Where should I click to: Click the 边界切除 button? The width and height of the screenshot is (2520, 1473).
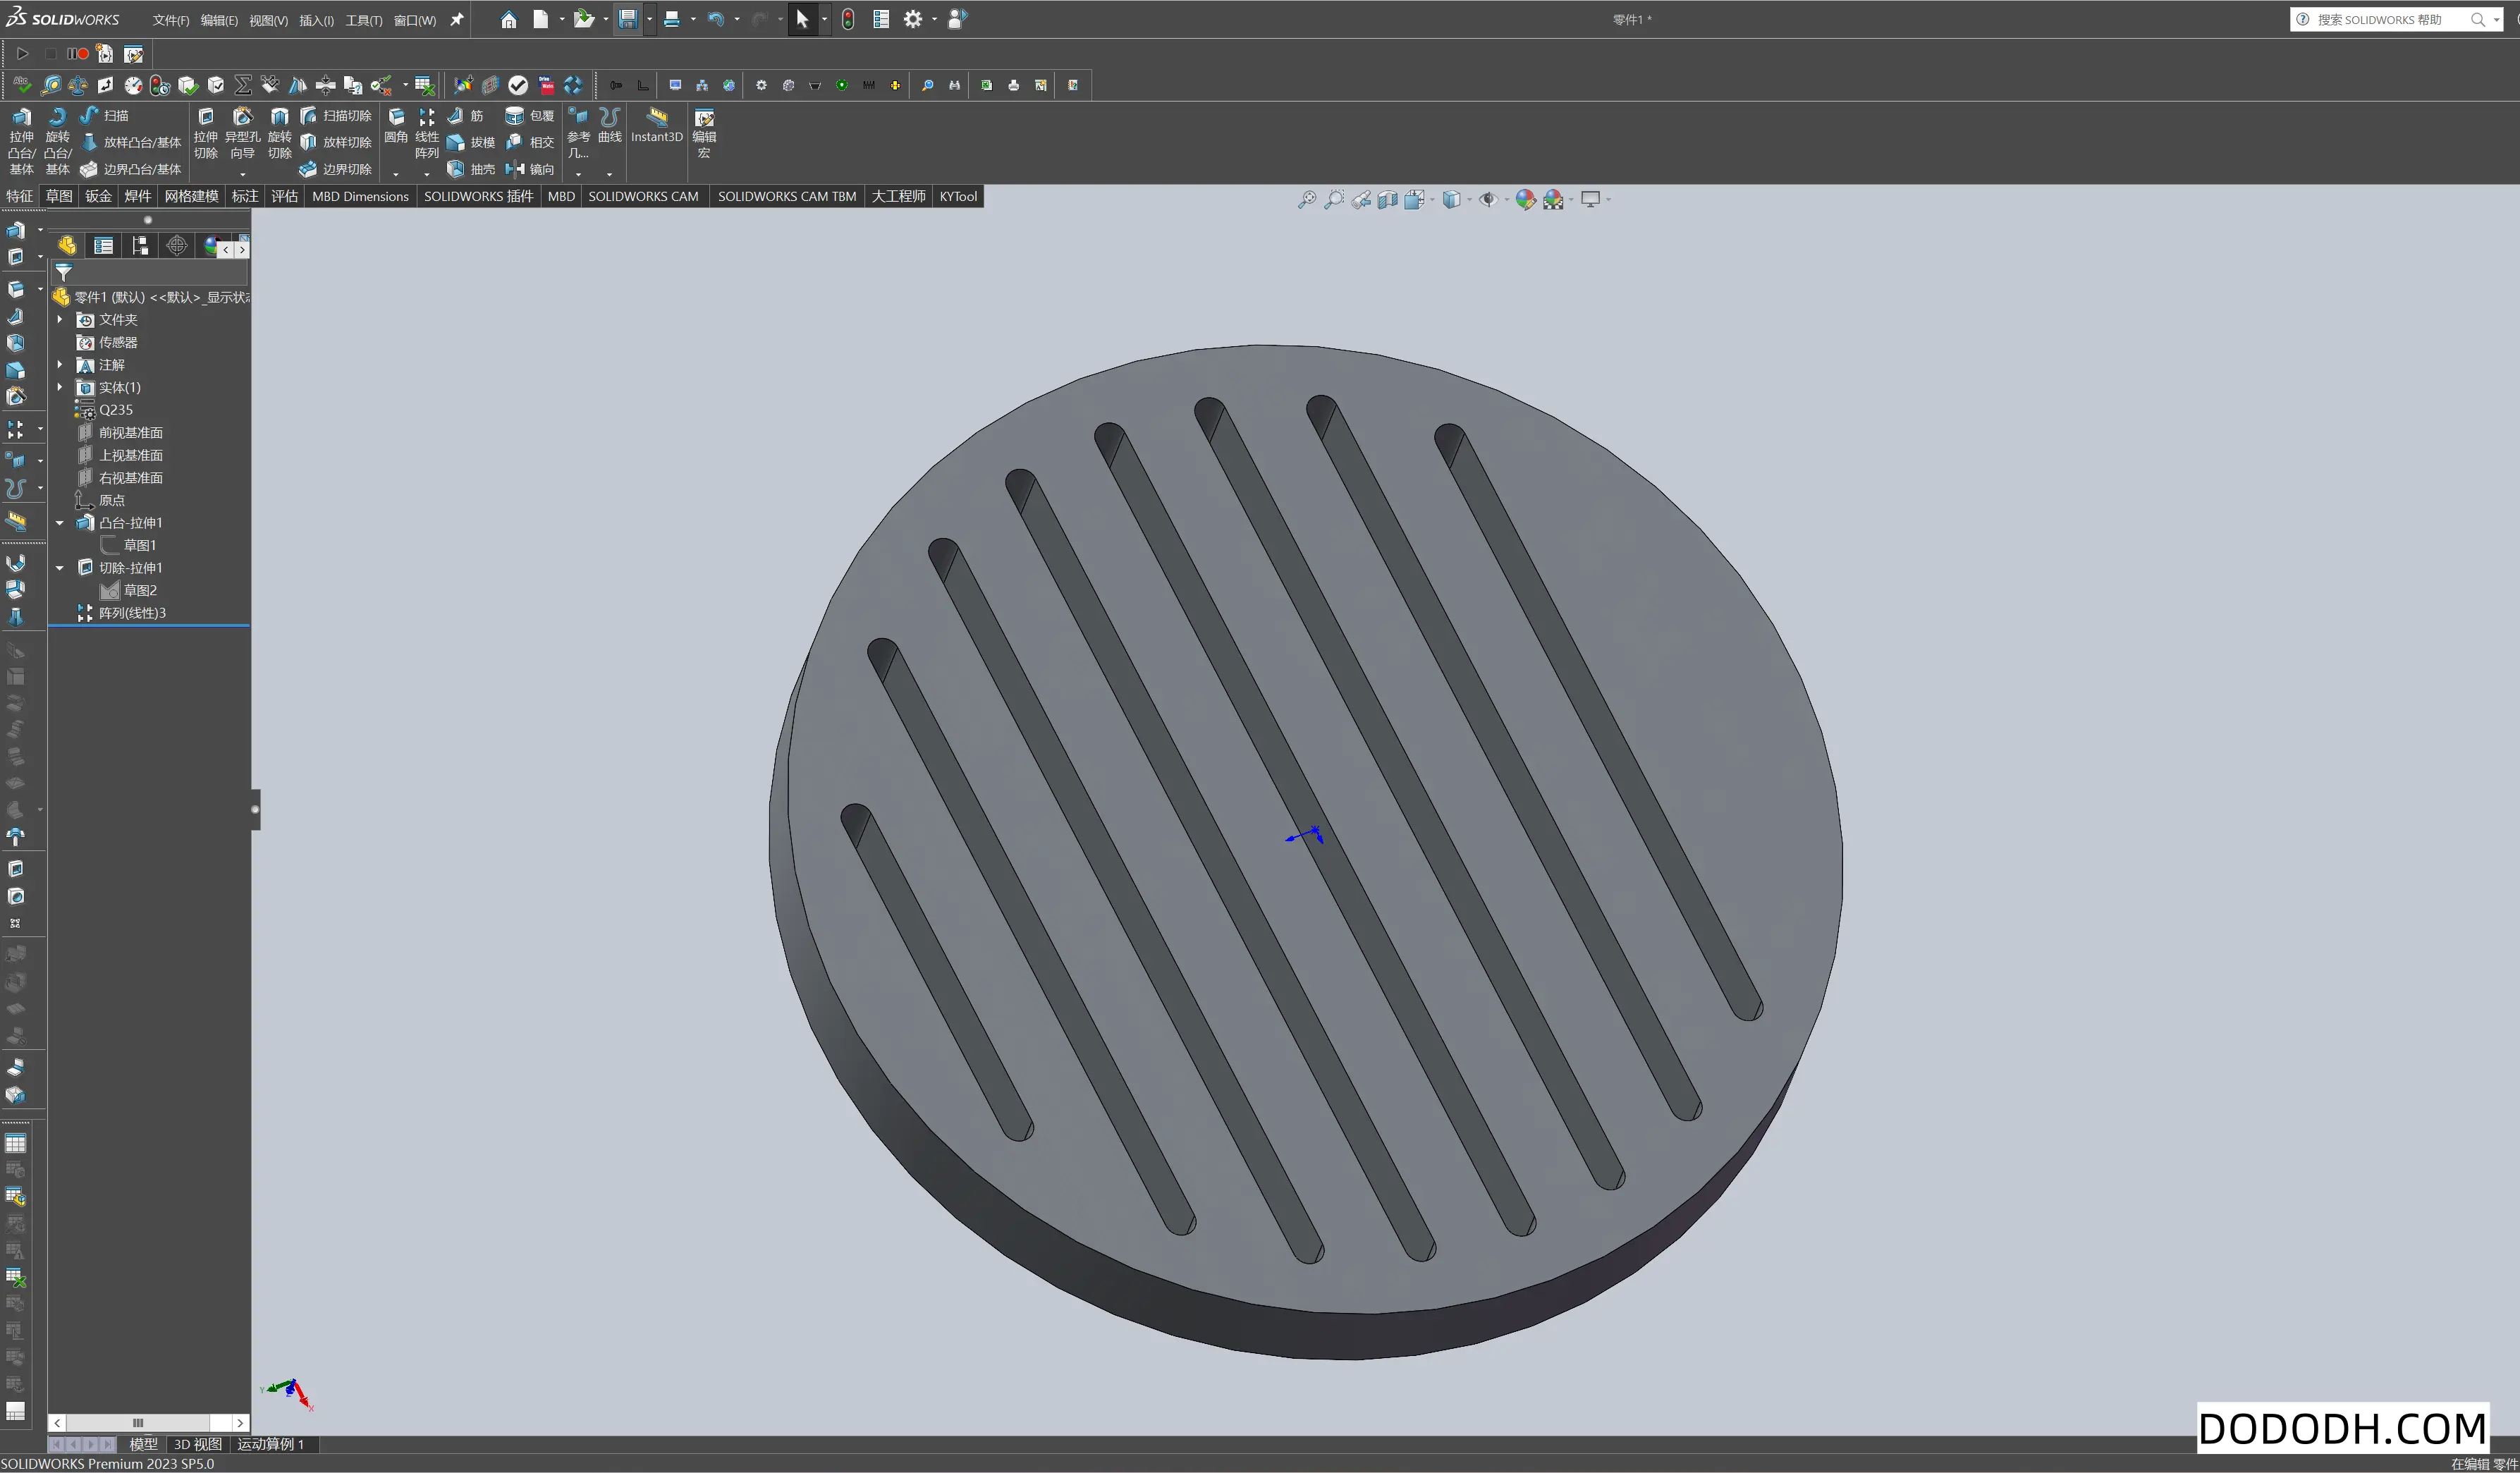click(x=336, y=169)
